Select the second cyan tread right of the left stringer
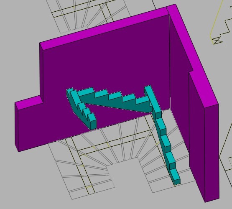232x209 pixels. click(102, 94)
